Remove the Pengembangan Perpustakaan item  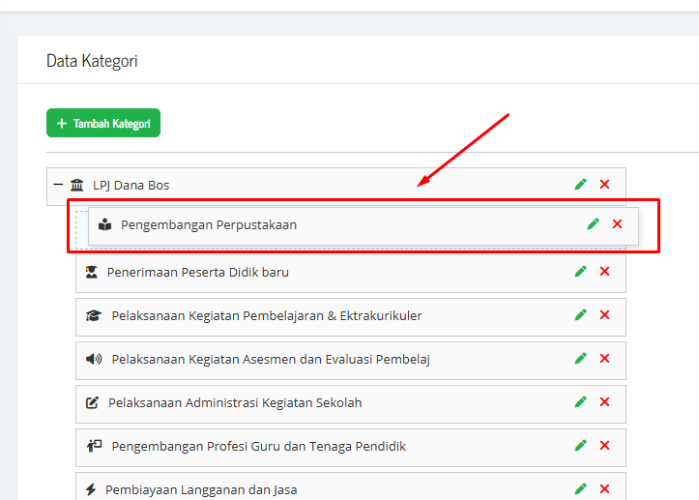pyautogui.click(x=618, y=224)
